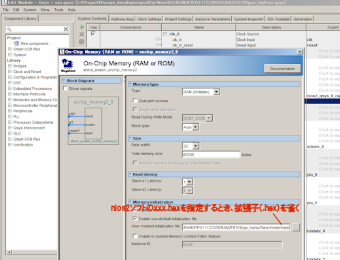Screen dimensions: 340x260
Task: Clear the Component Library search with the X icon
Action: pyautogui.click(x=66, y=29)
